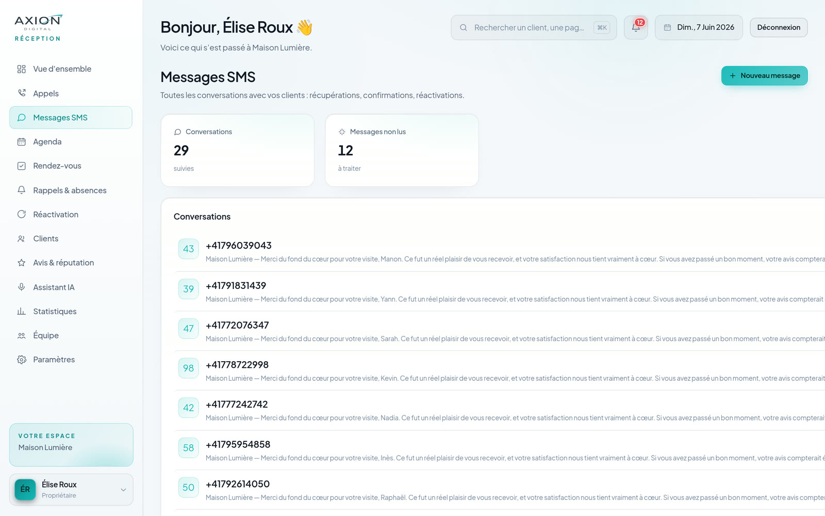Open Rendez-vous section
The height and width of the screenshot is (516, 825).
[71, 166]
